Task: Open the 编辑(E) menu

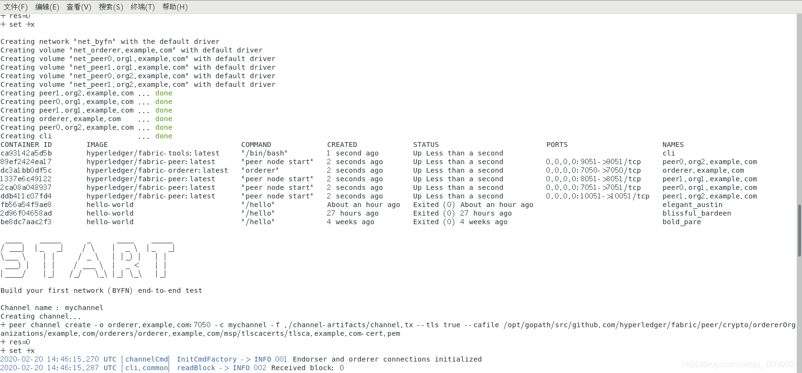Action: tap(47, 7)
